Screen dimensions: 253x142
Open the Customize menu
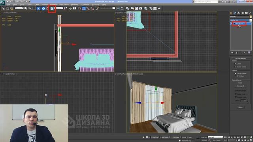pyautogui.click(x=85, y=4)
